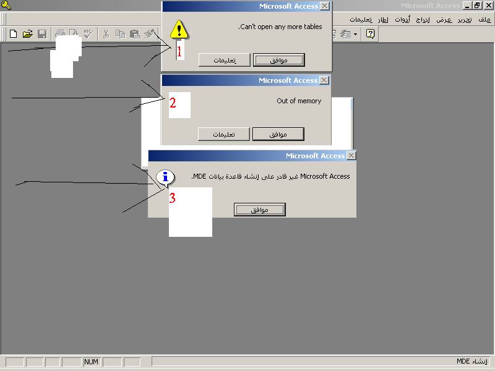Open the أدوات (Tools) menu

tap(402, 20)
